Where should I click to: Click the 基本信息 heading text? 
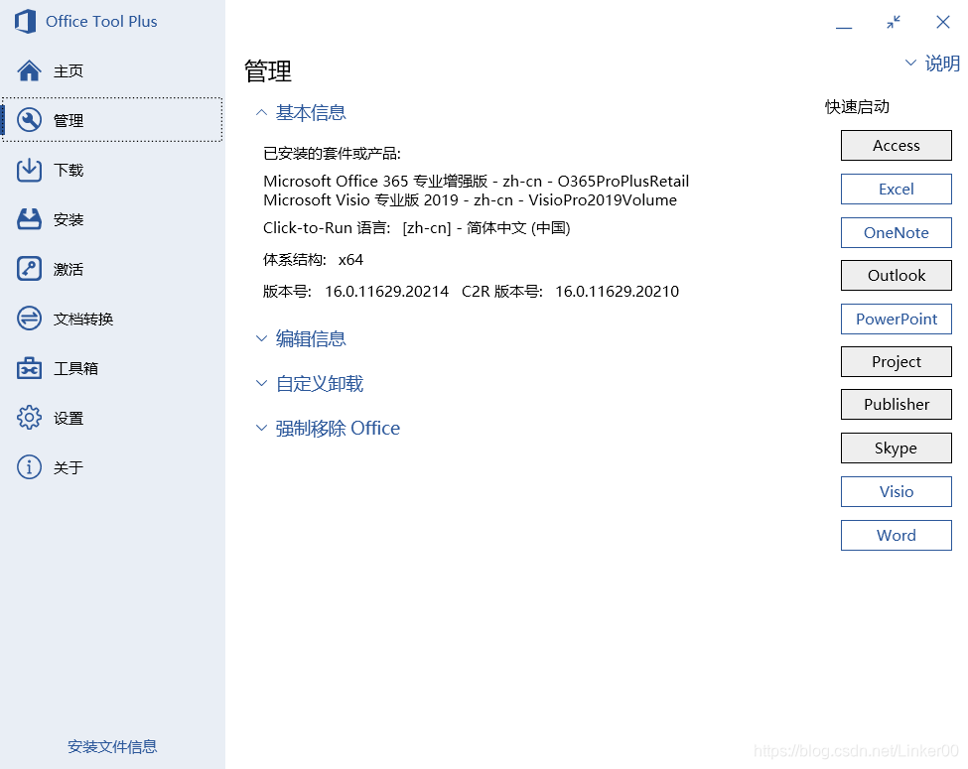click(311, 112)
